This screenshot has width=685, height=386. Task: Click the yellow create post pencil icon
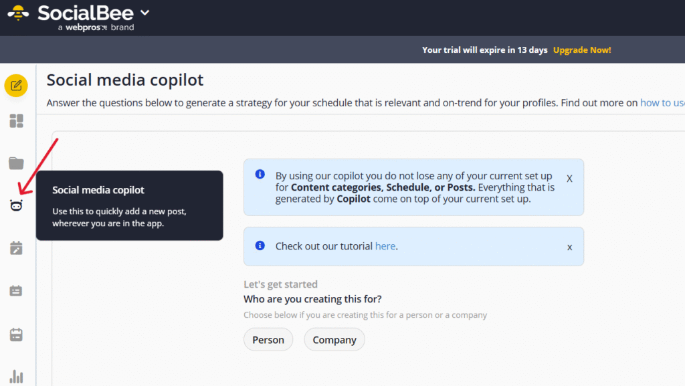(x=16, y=86)
